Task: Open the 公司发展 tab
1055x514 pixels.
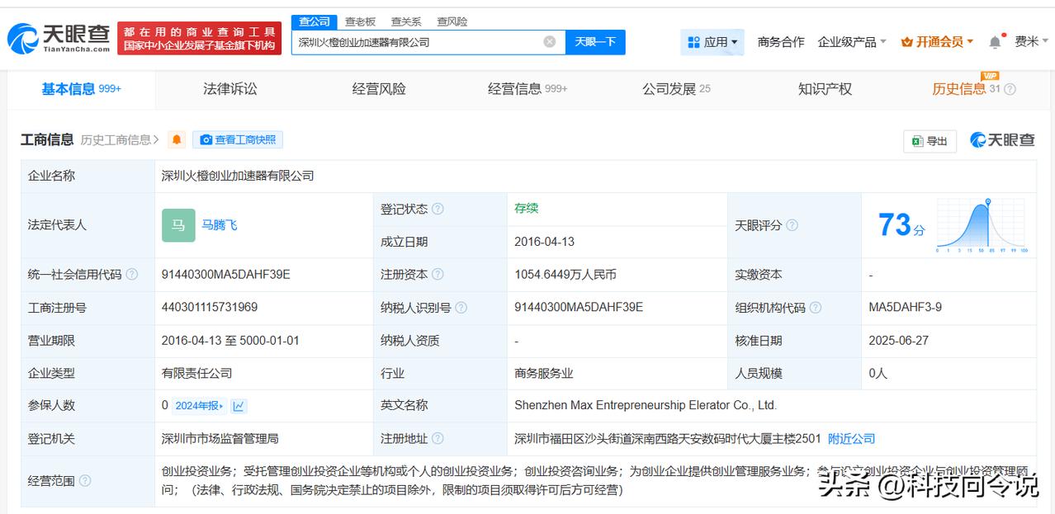Action: 676,89
